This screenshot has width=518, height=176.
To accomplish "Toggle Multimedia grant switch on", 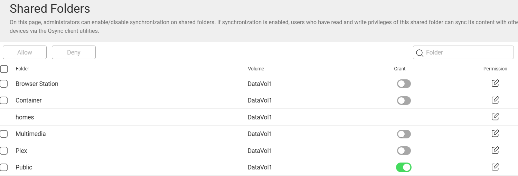I will (x=404, y=134).
